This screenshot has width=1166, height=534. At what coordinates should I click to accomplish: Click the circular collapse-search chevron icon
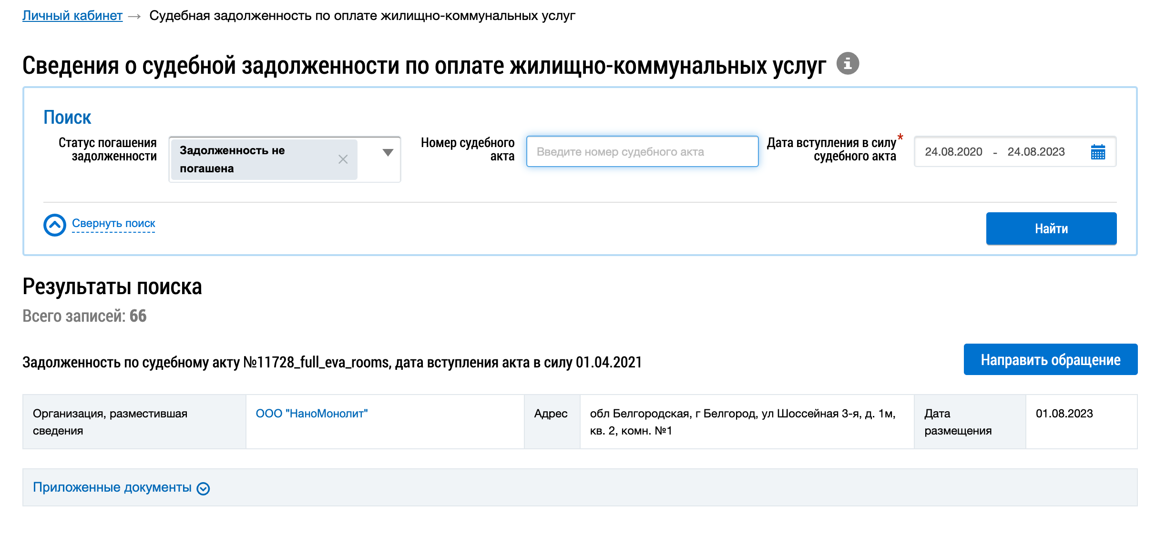pos(55,225)
